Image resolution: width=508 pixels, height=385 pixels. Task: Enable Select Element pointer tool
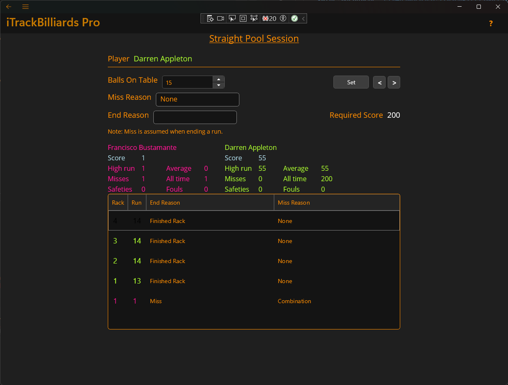232,18
